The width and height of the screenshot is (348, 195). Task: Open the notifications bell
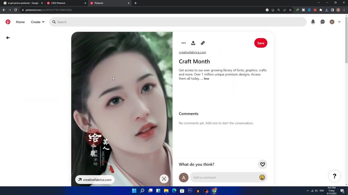(x=313, y=22)
